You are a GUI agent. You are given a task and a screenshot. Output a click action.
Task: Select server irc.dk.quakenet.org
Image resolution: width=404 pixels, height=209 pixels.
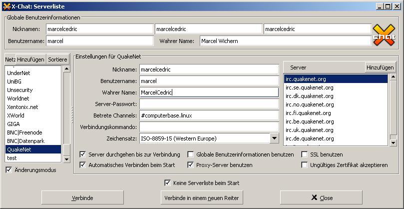click(x=336, y=96)
